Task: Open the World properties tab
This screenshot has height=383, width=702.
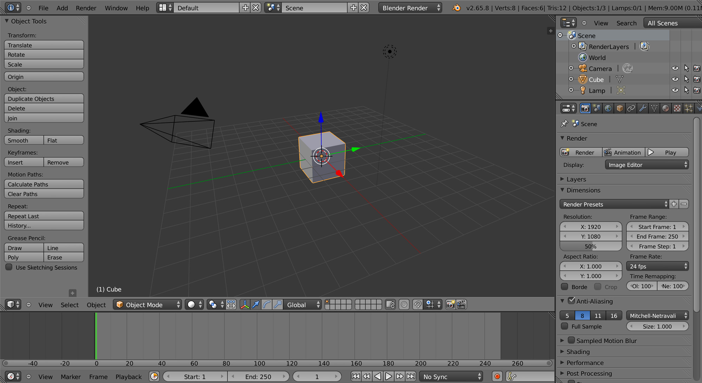Action: pos(608,108)
